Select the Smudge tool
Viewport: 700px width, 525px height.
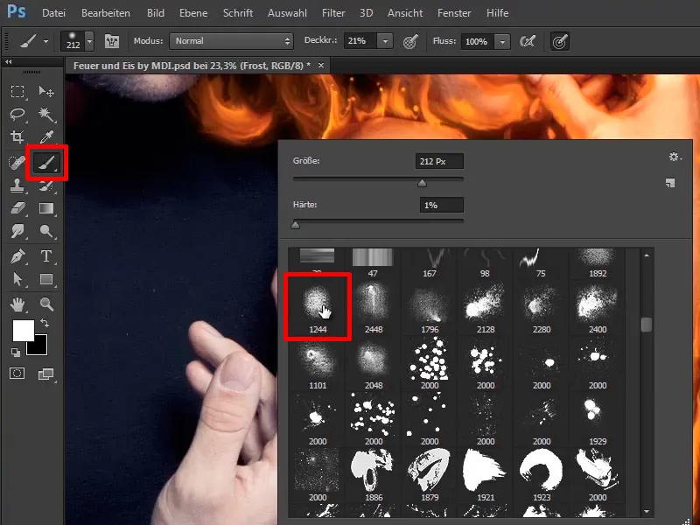click(17, 231)
